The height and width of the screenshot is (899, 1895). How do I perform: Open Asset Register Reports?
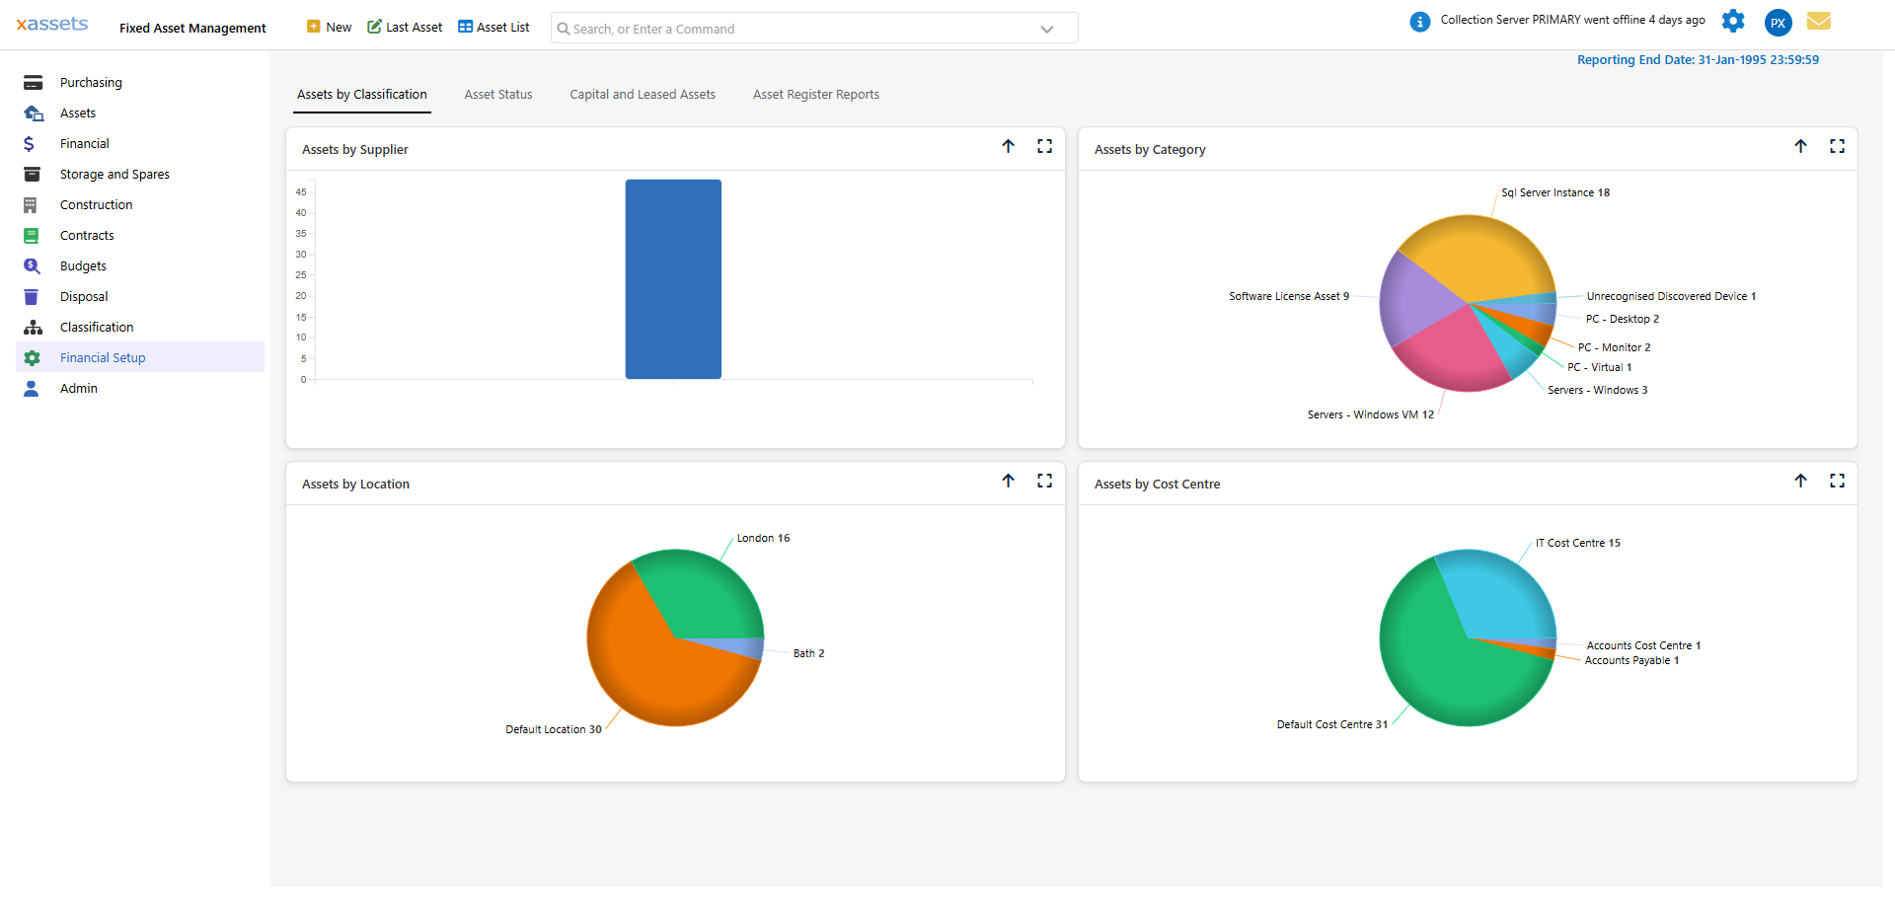(816, 94)
